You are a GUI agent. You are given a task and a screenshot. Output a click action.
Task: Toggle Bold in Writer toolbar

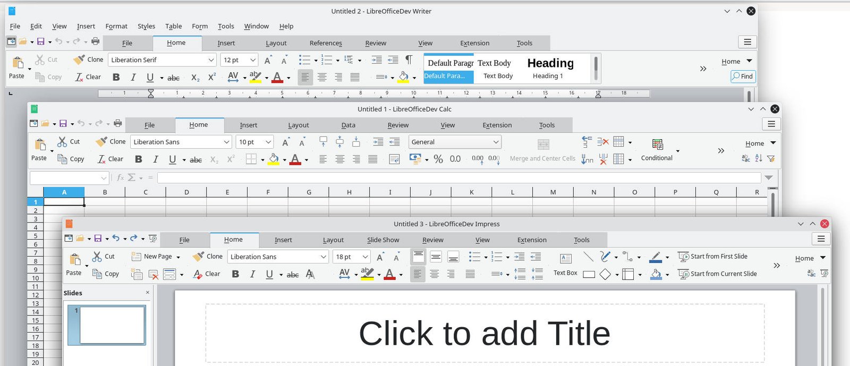[x=116, y=77]
